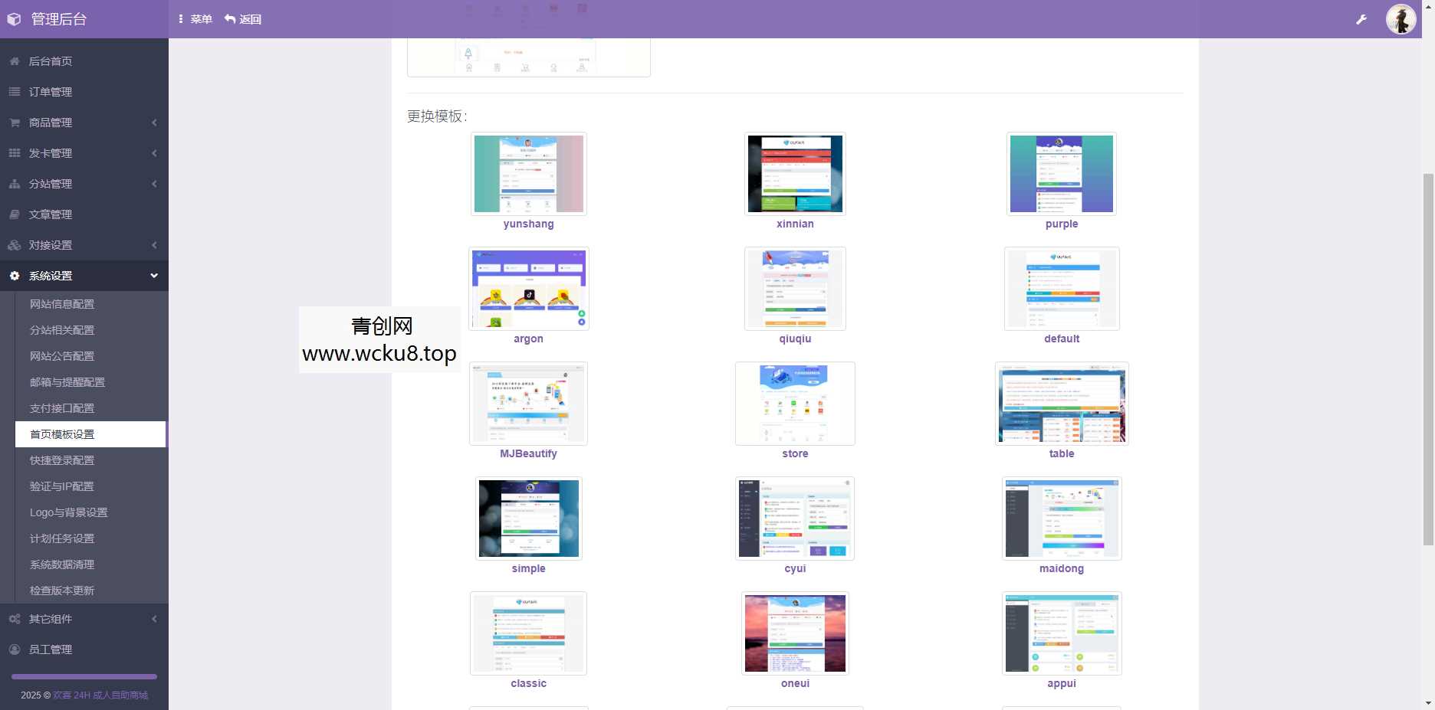Select the argon template link
Screen dimensions: 1435x710
(x=528, y=339)
